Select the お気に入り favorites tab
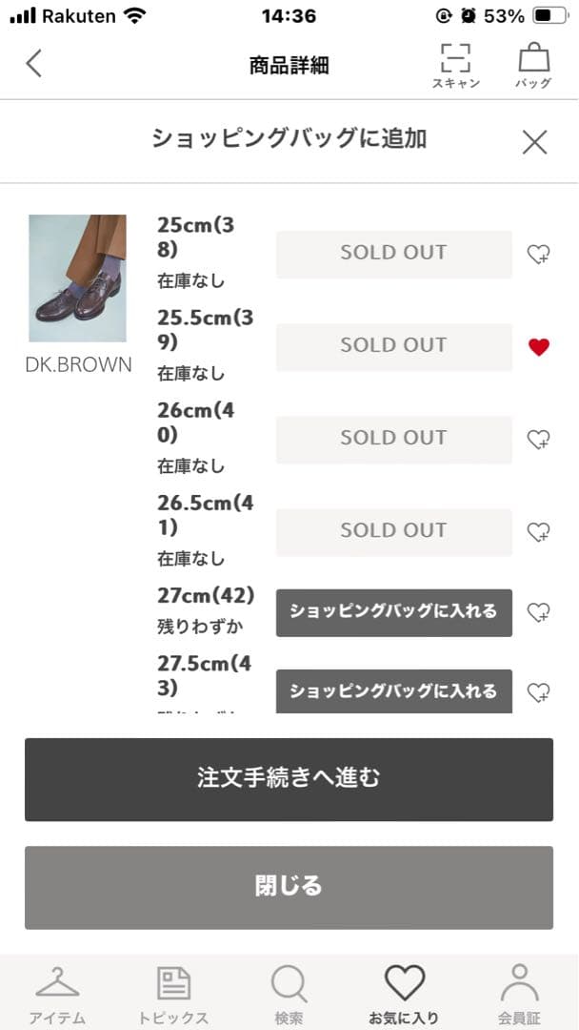This screenshot has width=579, height=1030. pyautogui.click(x=404, y=992)
